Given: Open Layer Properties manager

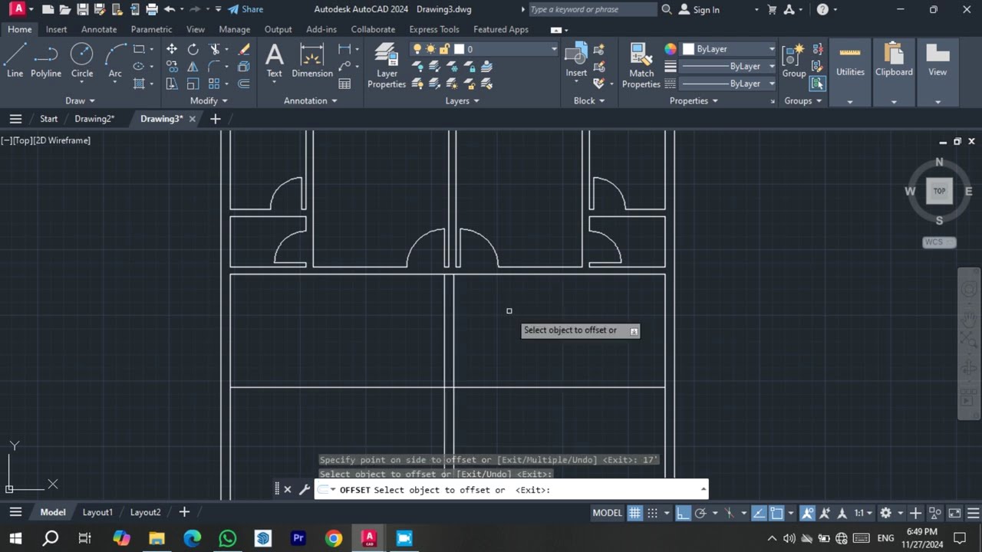Looking at the screenshot, I should [x=387, y=66].
